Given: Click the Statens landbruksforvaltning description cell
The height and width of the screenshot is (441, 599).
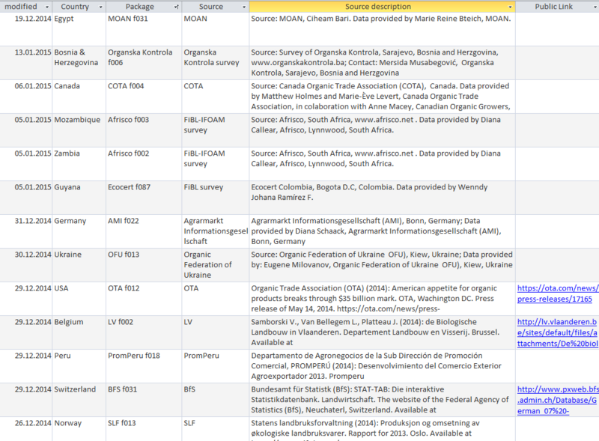Looking at the screenshot, I should (382, 429).
